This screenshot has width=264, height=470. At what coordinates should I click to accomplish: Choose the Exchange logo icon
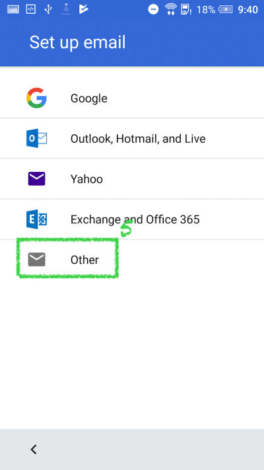(x=36, y=219)
